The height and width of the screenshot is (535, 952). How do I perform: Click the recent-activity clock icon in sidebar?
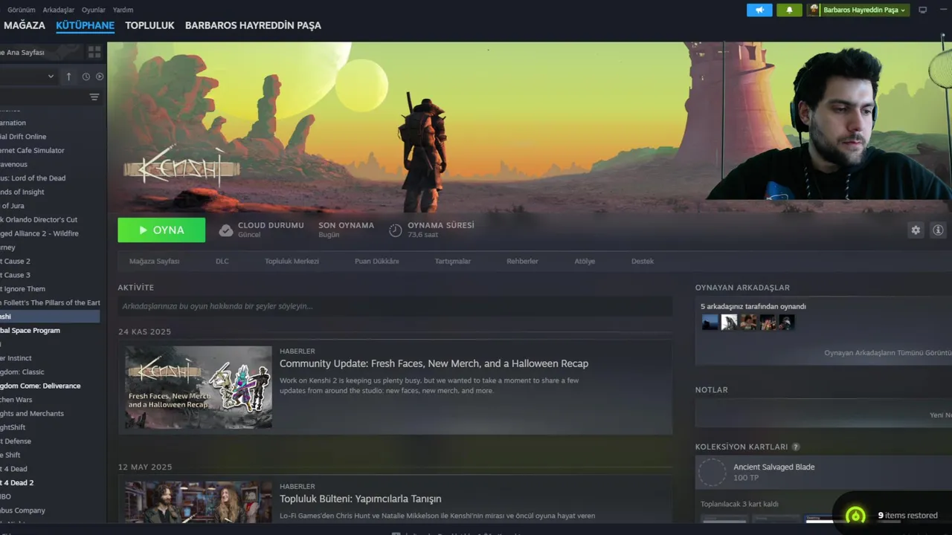(x=86, y=77)
